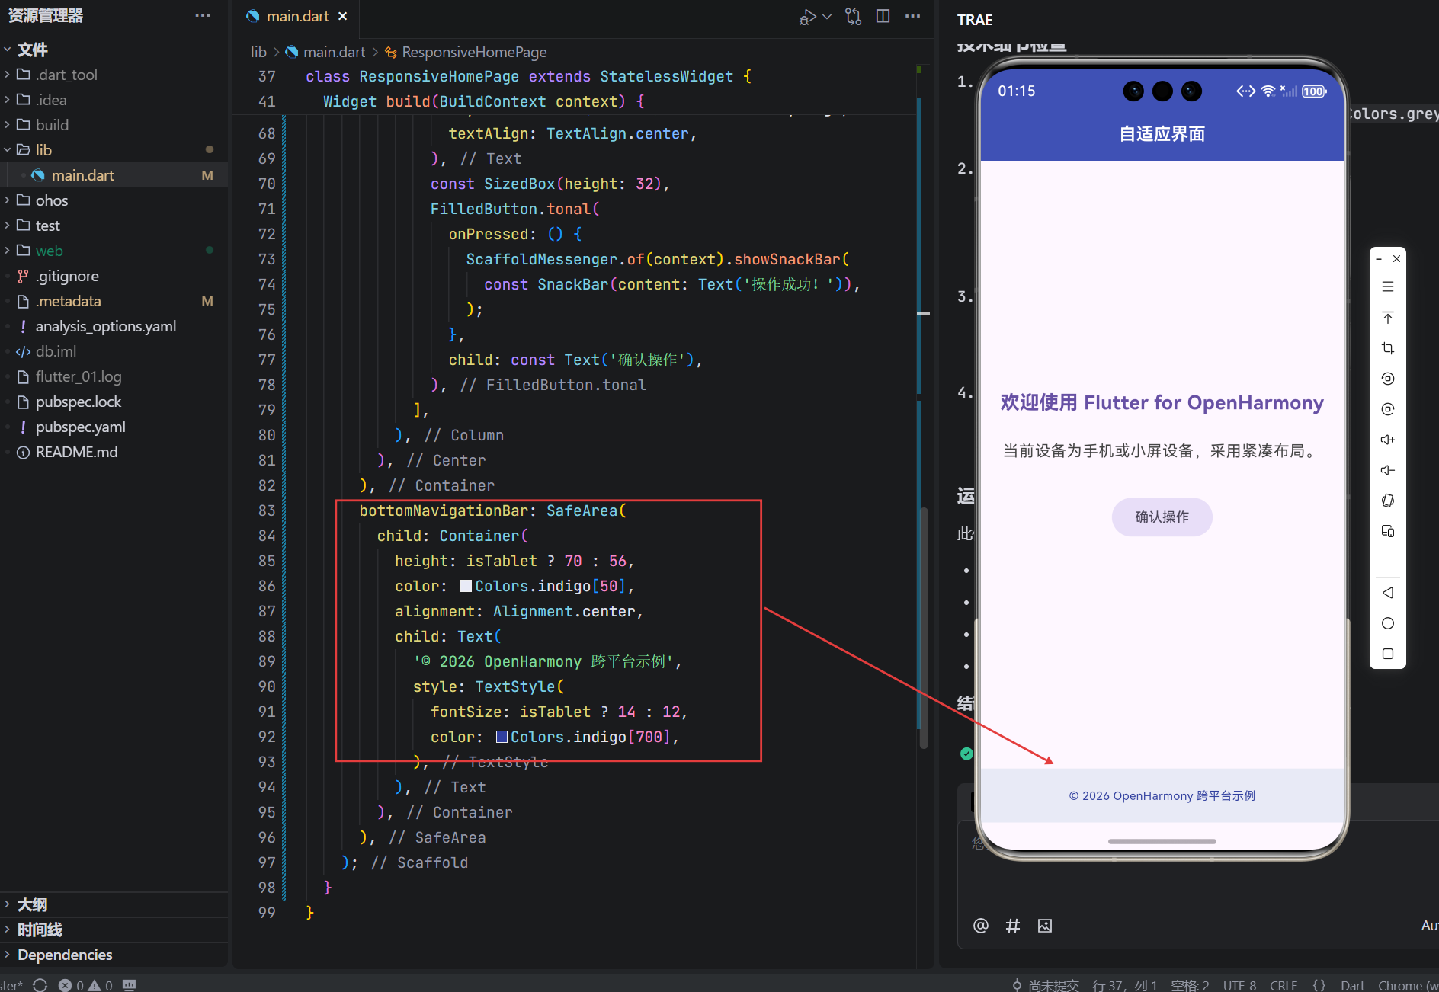Open errors and warnings count in status bar
The image size is (1439, 992).
[85, 984]
